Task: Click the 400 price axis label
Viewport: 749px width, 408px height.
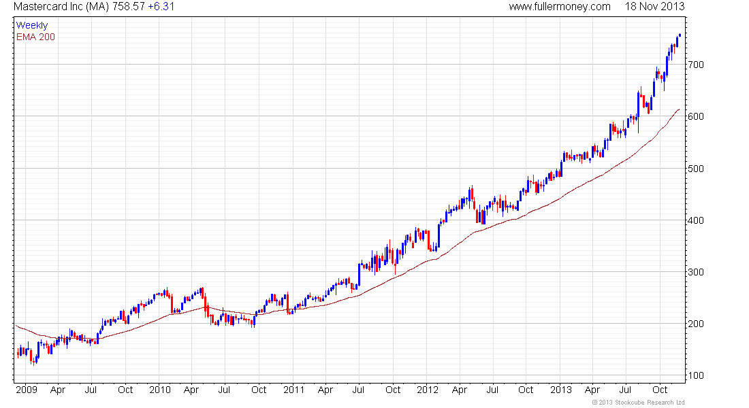Action: coord(695,220)
